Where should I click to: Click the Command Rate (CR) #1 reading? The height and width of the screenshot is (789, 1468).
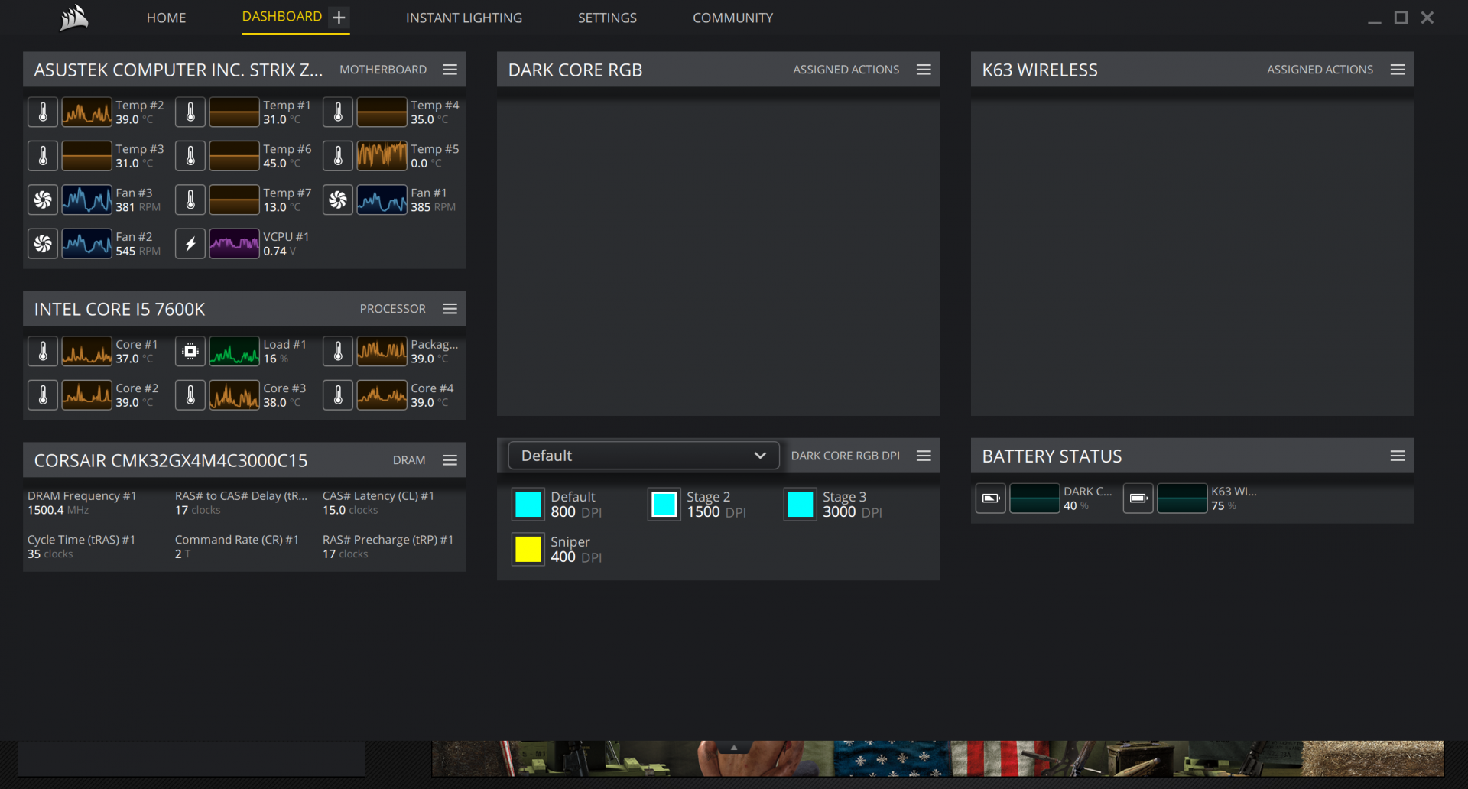click(x=237, y=547)
